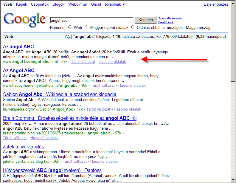Open Tárolt változat for happy-home-nyelviskola result
Screen dimensions: 236x183
click(103, 86)
